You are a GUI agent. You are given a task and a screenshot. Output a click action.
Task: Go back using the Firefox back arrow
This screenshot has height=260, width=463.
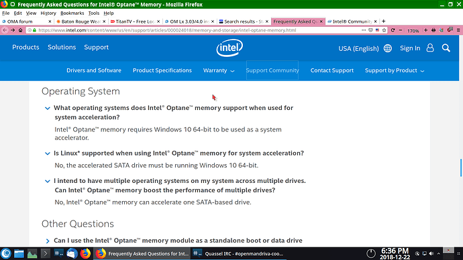[x=5, y=30]
